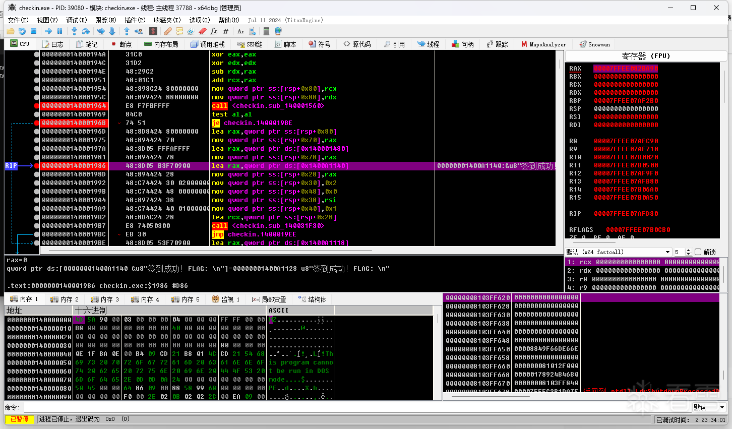Image resolution: width=732 pixels, height=429 pixels.
Task: Open functions list via fx icon
Action: point(214,31)
